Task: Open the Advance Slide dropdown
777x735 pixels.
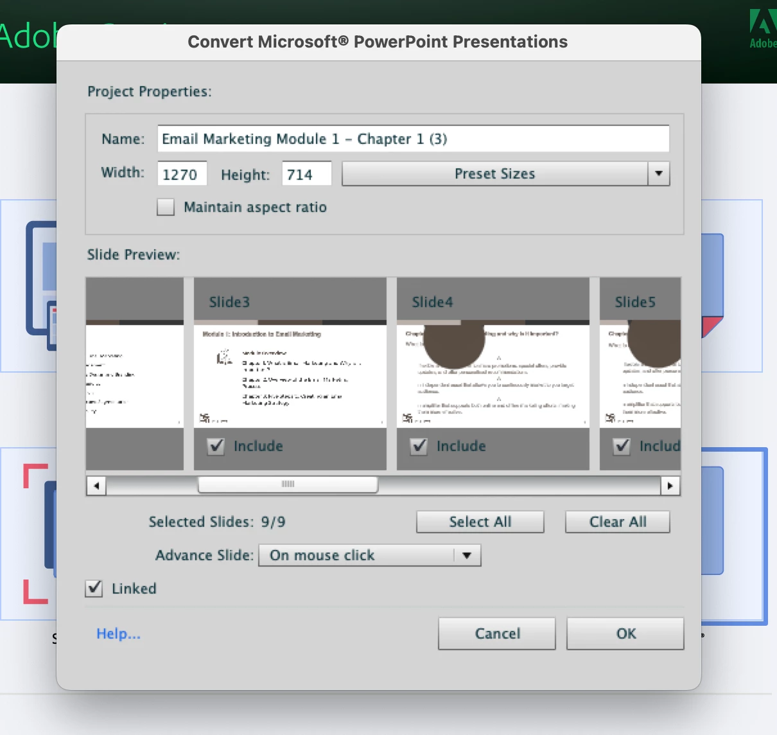Action: [370, 555]
